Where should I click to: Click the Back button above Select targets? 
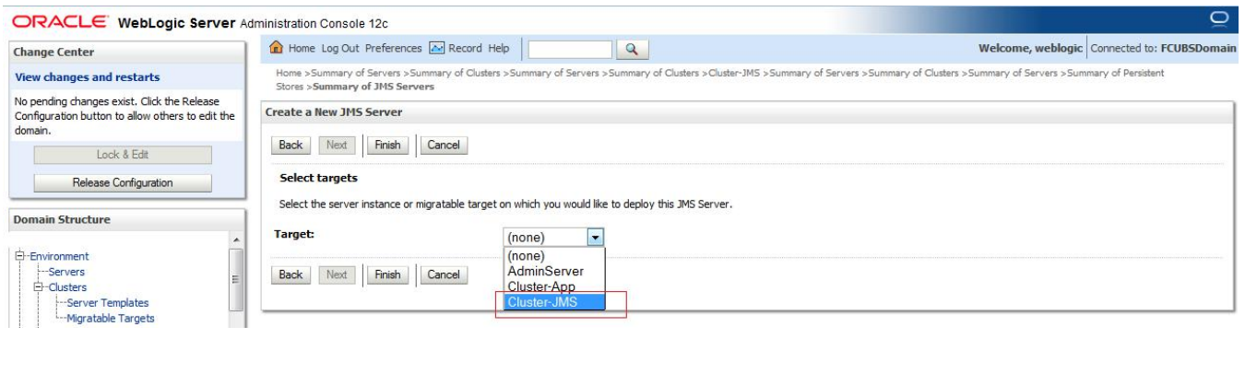point(291,146)
